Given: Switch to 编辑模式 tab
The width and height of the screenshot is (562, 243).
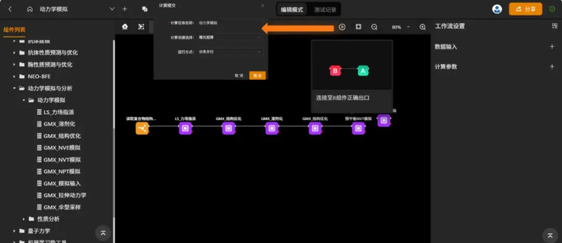Looking at the screenshot, I should 292,10.
